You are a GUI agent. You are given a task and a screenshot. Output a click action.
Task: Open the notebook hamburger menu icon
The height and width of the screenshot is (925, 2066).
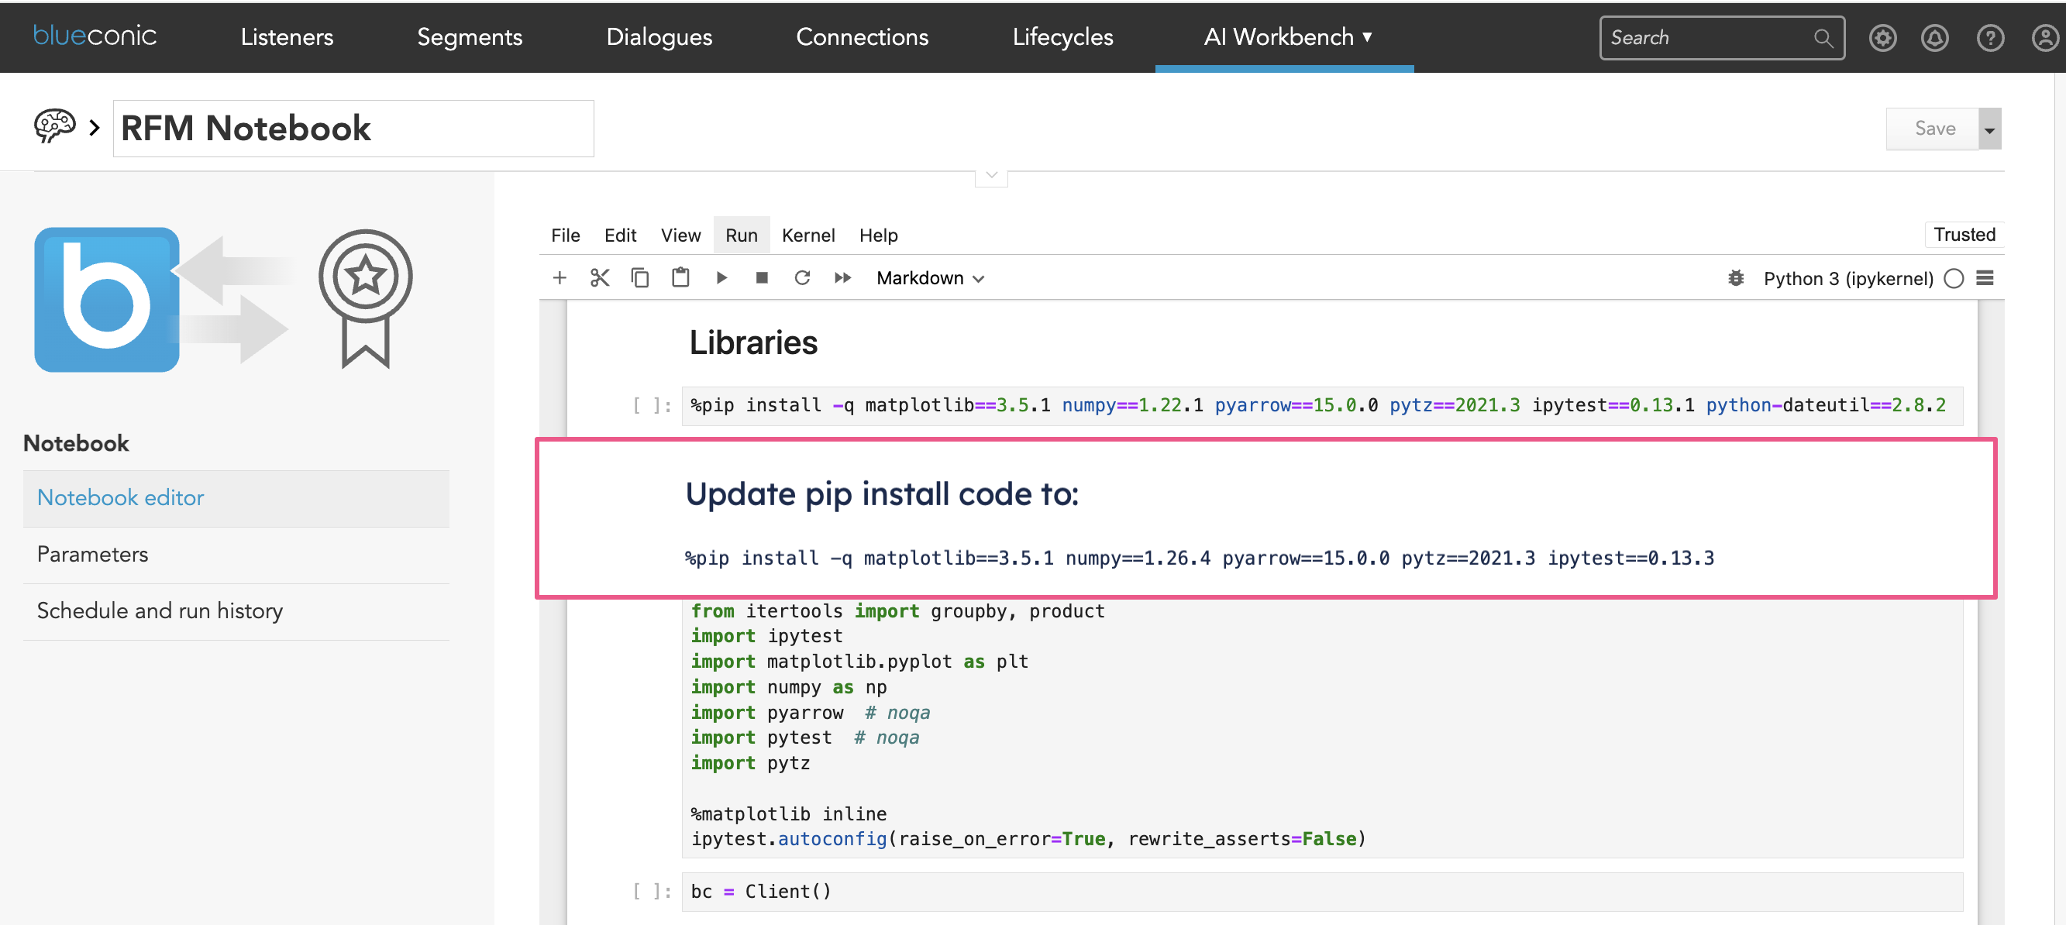tap(1984, 278)
